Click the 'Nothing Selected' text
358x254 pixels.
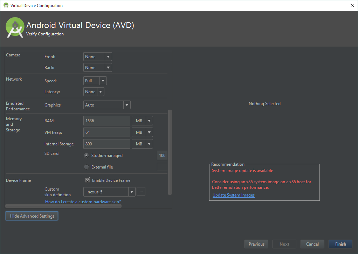pyautogui.click(x=264, y=104)
